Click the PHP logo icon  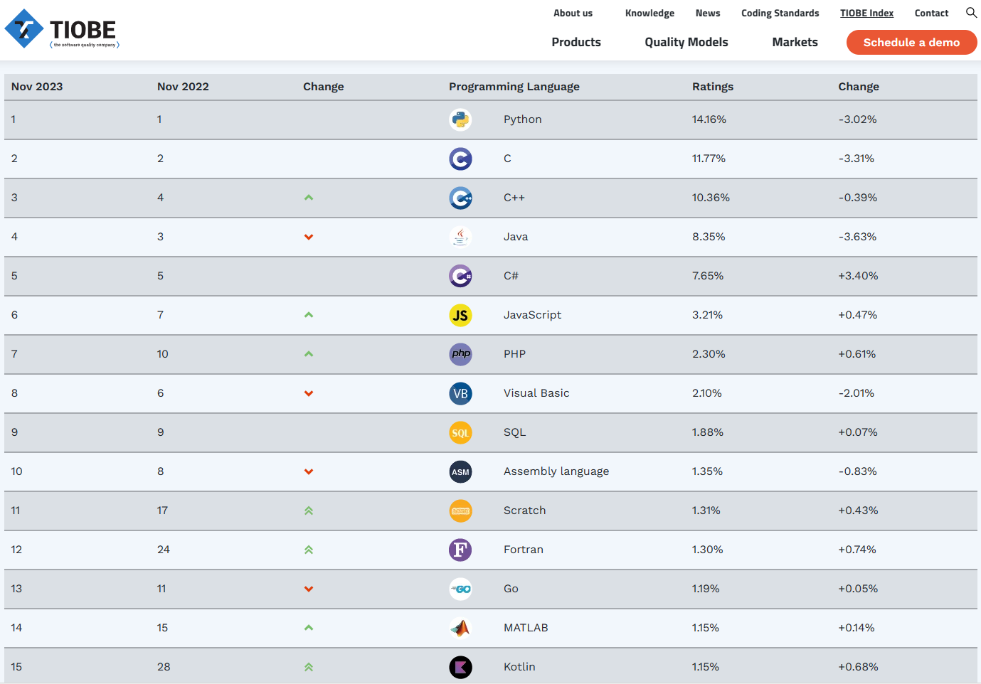[x=460, y=354]
